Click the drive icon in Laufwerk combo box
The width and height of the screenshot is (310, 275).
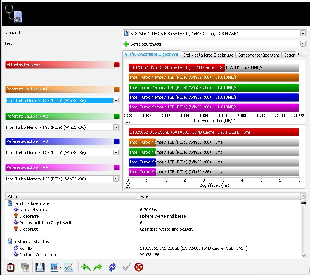(x=126, y=33)
